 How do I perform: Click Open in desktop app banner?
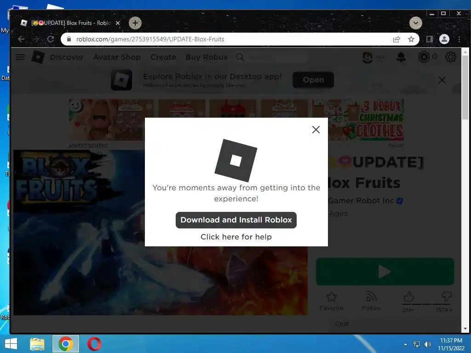313,80
